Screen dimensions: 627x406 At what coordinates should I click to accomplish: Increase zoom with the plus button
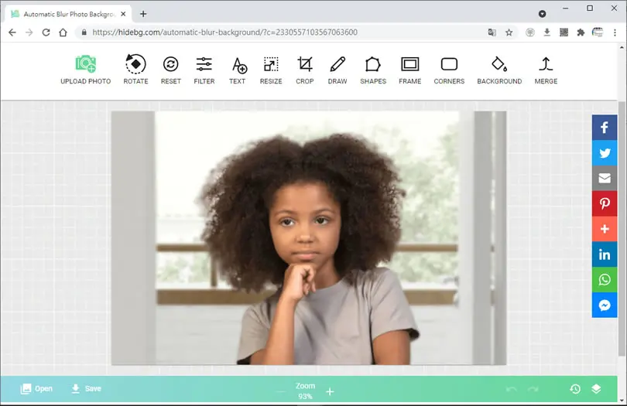(330, 391)
